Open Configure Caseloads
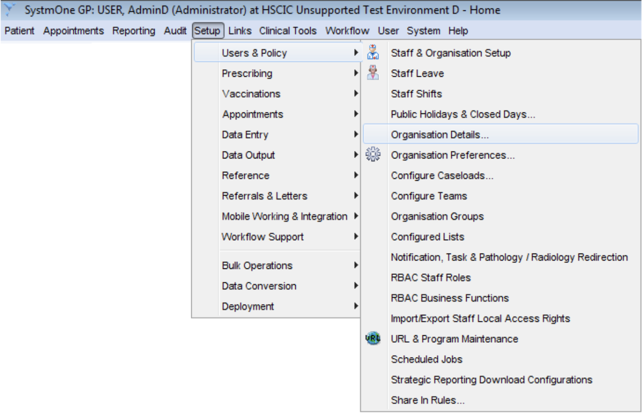 pyautogui.click(x=500, y=175)
